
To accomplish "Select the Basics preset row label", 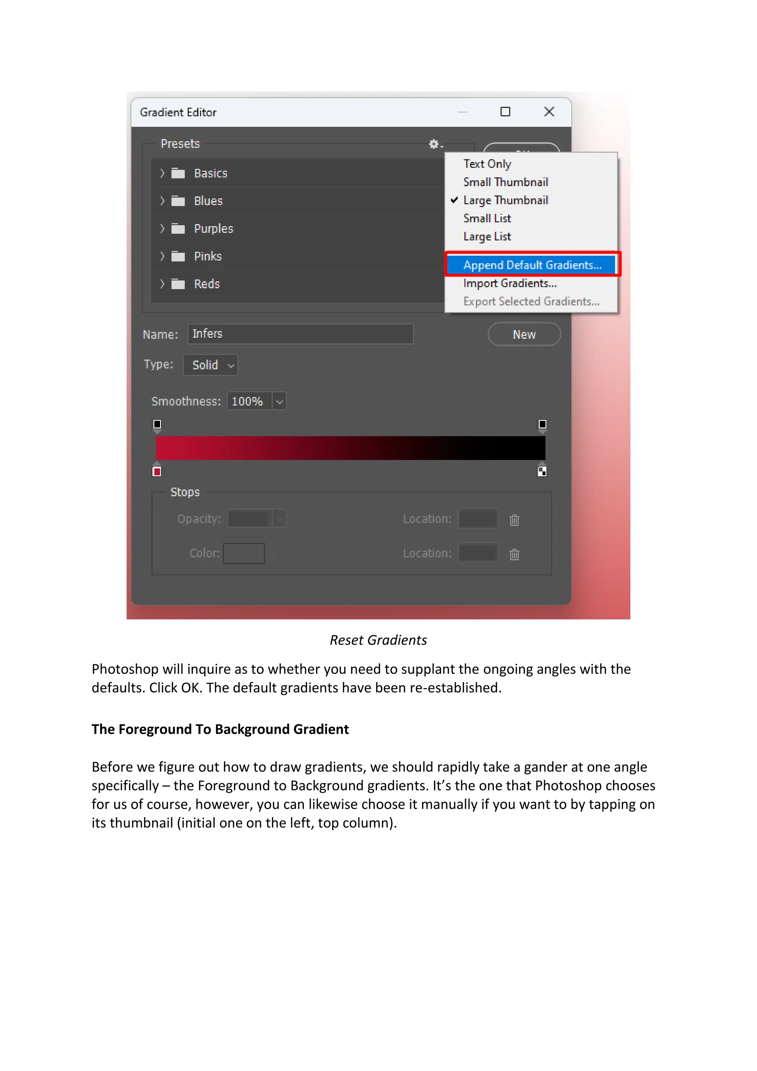I will [x=211, y=173].
